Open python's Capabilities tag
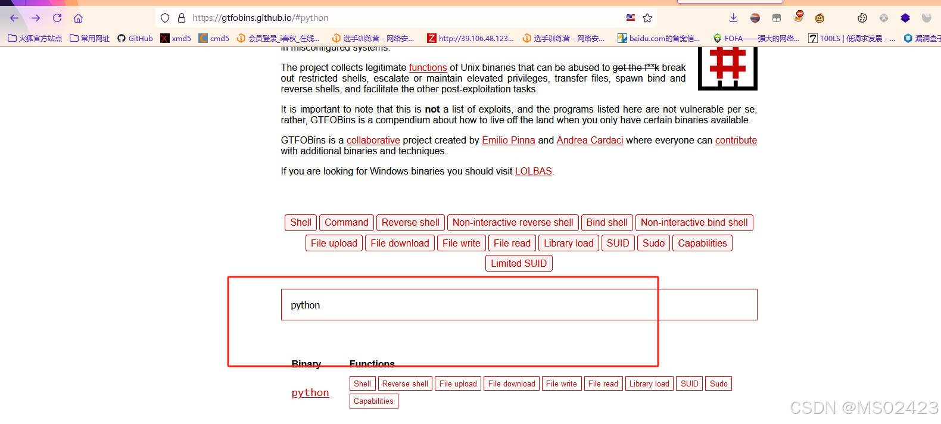This screenshot has height=424, width=941. click(374, 401)
